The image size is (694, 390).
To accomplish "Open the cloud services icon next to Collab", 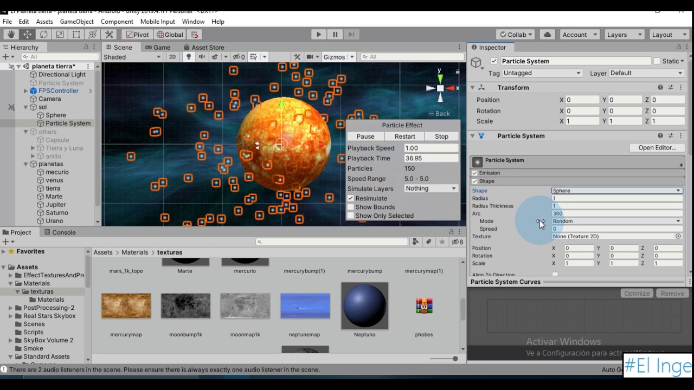I will point(548,34).
